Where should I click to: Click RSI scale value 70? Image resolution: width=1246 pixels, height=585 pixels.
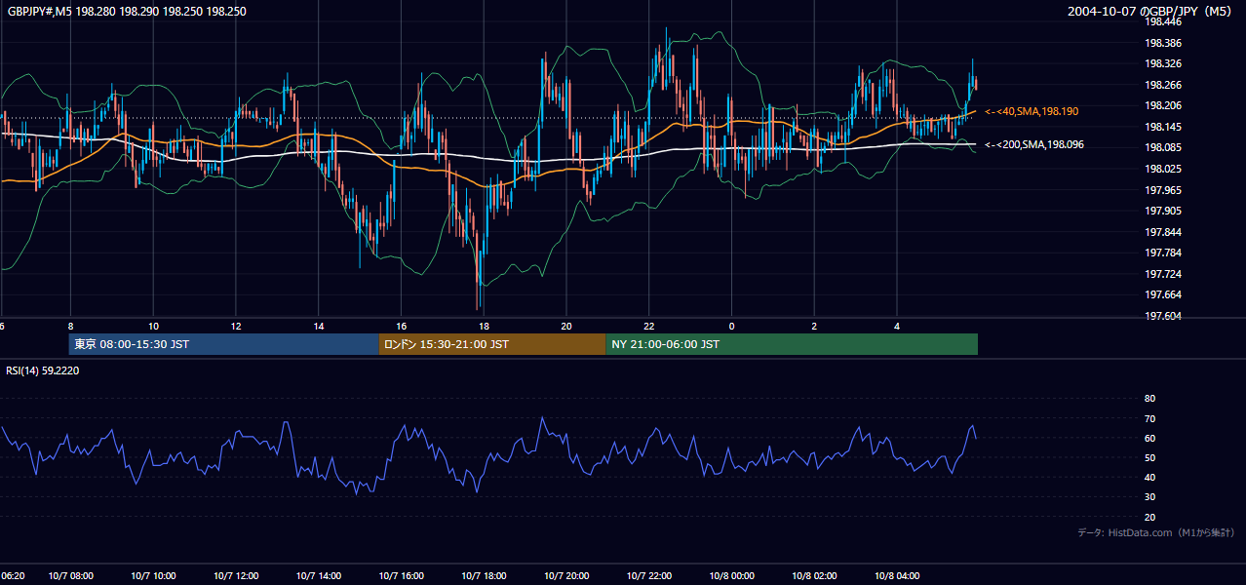pyautogui.click(x=1149, y=418)
